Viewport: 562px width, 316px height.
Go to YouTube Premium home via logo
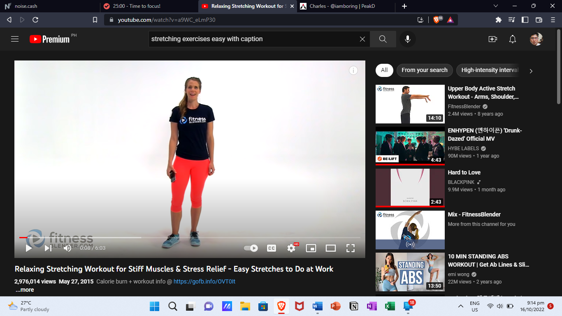(x=50, y=39)
